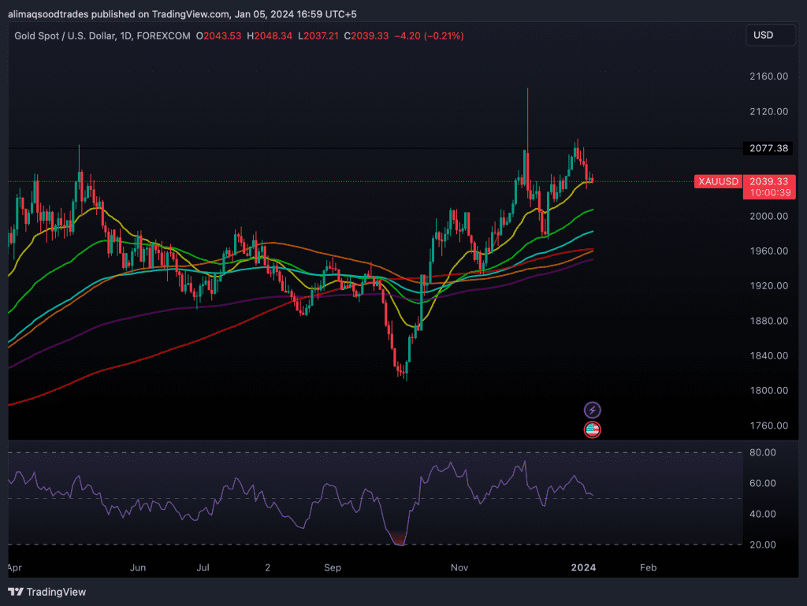The width and height of the screenshot is (807, 606).
Task: Click the red XAUUSD price tag
Action: (718, 181)
